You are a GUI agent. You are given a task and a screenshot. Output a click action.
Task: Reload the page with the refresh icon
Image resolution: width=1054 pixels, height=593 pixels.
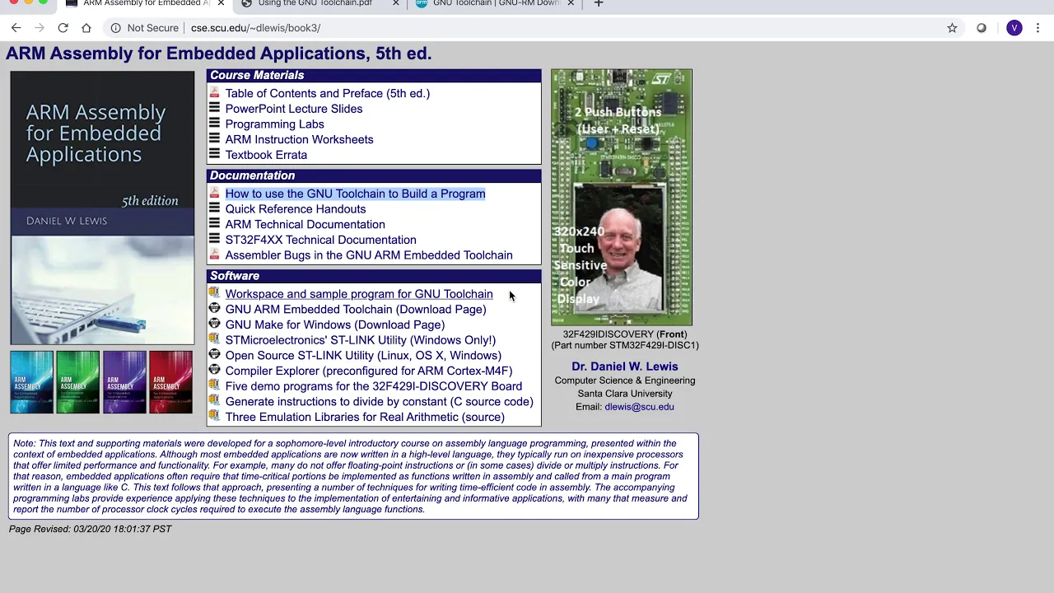(63, 28)
